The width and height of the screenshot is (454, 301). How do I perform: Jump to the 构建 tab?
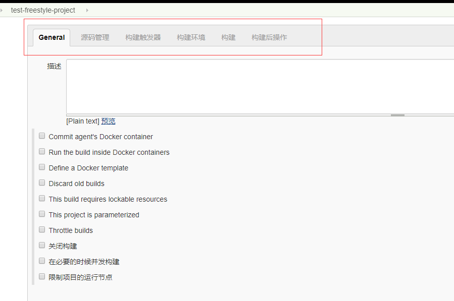(x=228, y=37)
